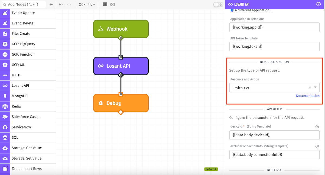Image resolution: width=325 pixels, height=175 pixels.
Task: Click the Debug node on canvas
Action: [121, 103]
